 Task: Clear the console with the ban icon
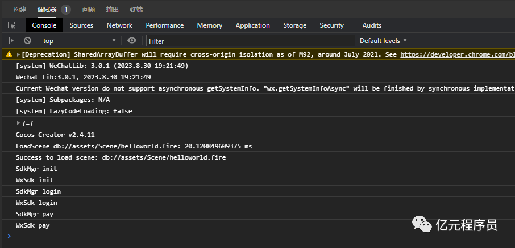tap(27, 41)
